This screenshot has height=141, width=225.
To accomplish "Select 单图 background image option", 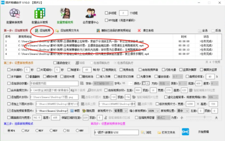I will pos(75,111).
